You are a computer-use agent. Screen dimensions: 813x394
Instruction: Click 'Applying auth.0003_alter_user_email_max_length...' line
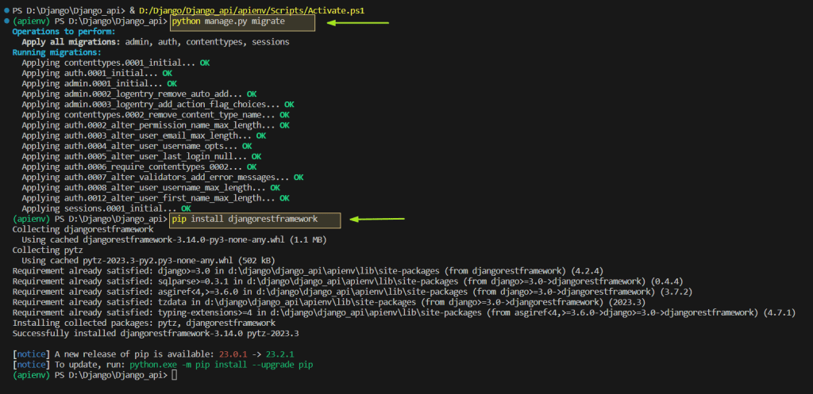144,136
